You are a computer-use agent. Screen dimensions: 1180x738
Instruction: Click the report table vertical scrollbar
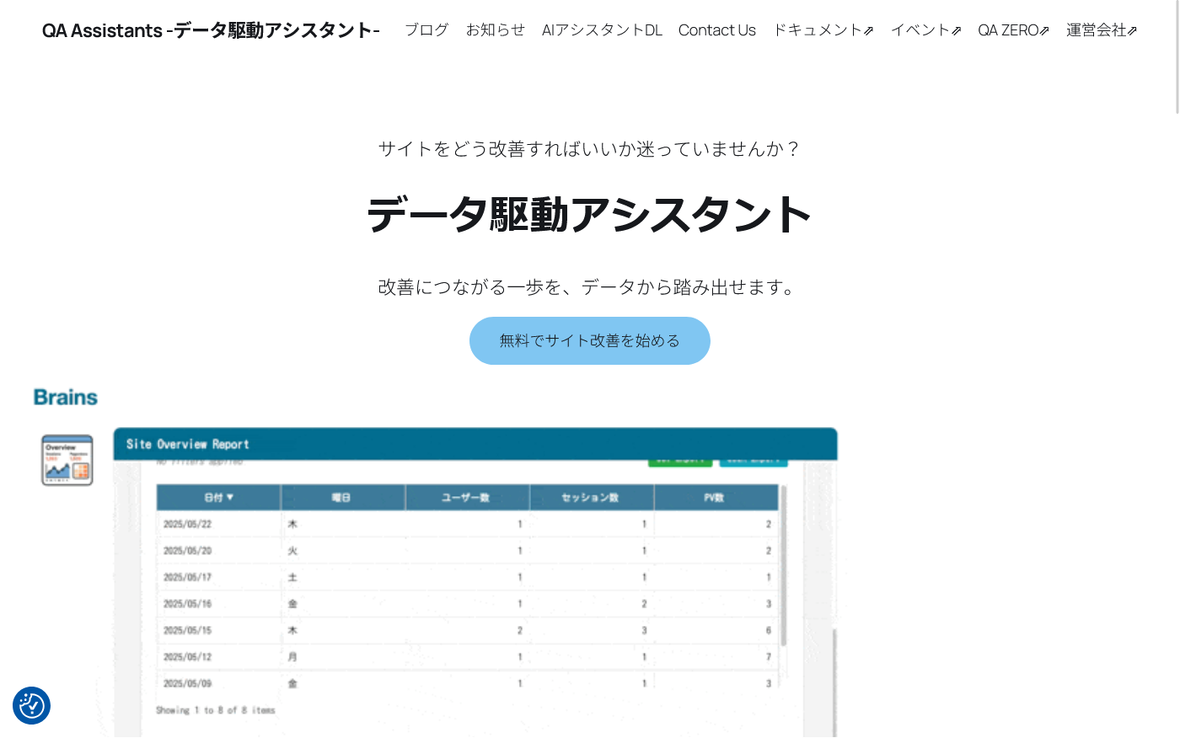pyautogui.click(x=784, y=564)
